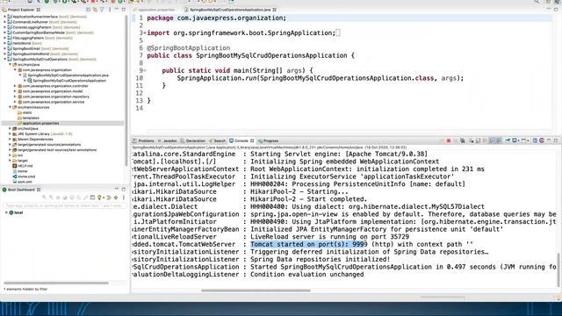The height and width of the screenshot is (316, 562).
Task: Toggle Link with Editor in Project Explorer
Action: (x=96, y=10)
